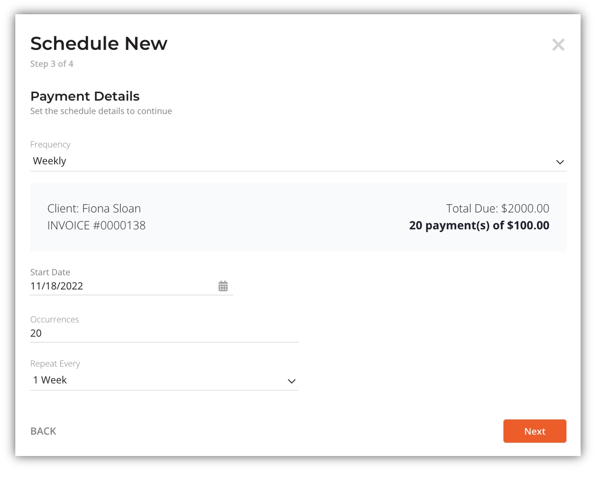
Task: Click the Total Due: $2000.00 amount
Action: tap(497, 208)
